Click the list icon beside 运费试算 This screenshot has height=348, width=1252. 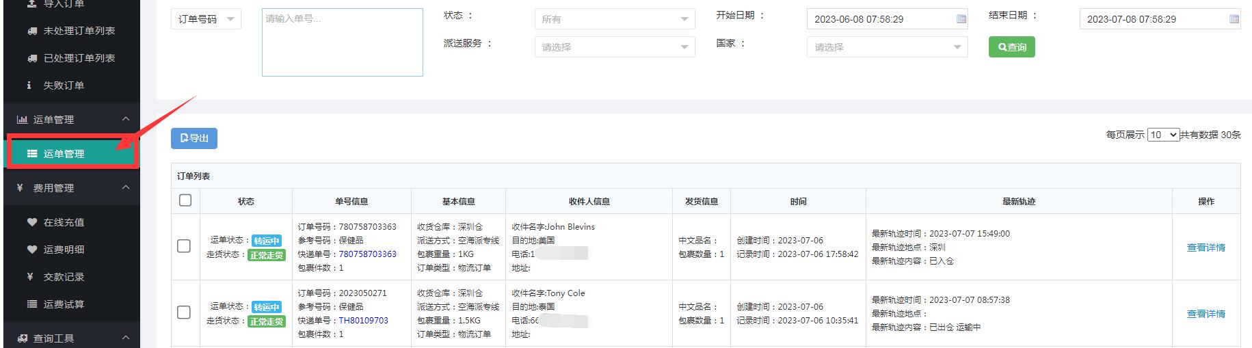coord(31,304)
